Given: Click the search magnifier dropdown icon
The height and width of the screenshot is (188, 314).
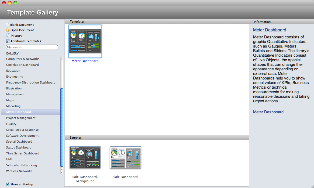Looking at the screenshot, I should [x=9, y=47].
